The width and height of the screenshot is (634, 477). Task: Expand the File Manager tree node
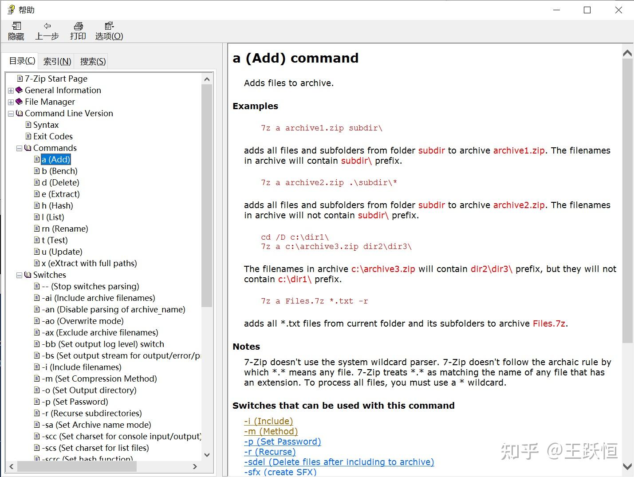tap(11, 102)
